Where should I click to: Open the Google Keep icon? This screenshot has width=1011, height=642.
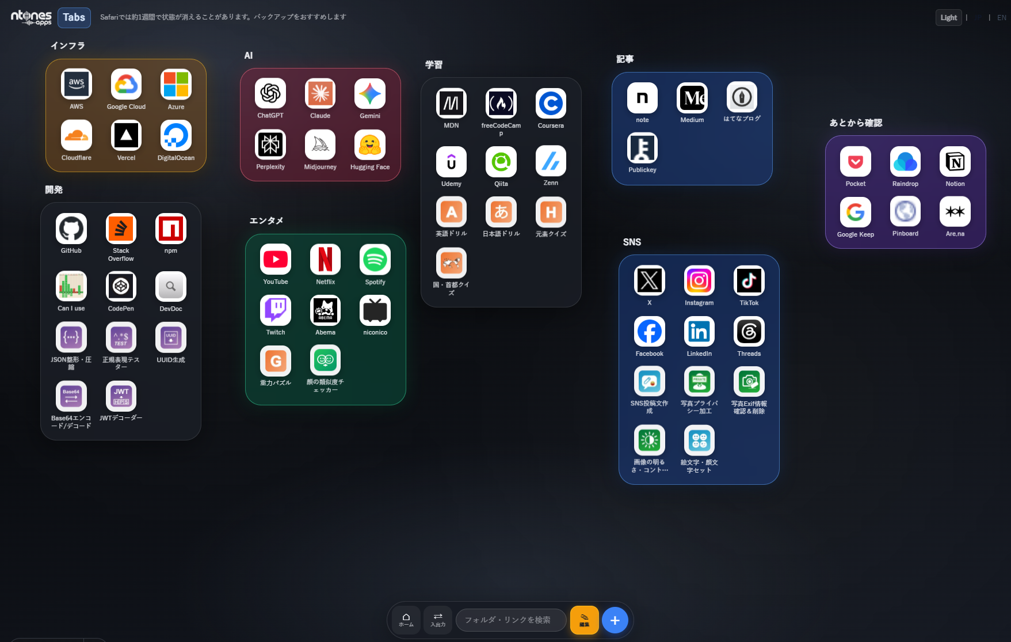click(x=856, y=212)
